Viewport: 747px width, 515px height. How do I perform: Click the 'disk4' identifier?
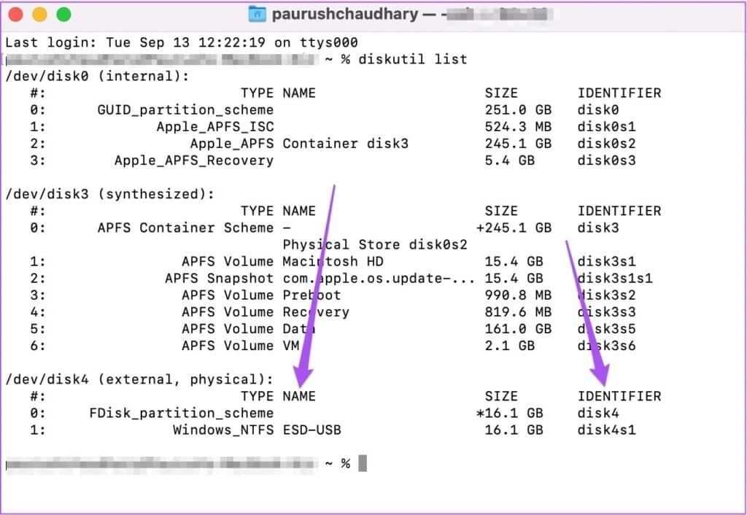click(x=598, y=413)
